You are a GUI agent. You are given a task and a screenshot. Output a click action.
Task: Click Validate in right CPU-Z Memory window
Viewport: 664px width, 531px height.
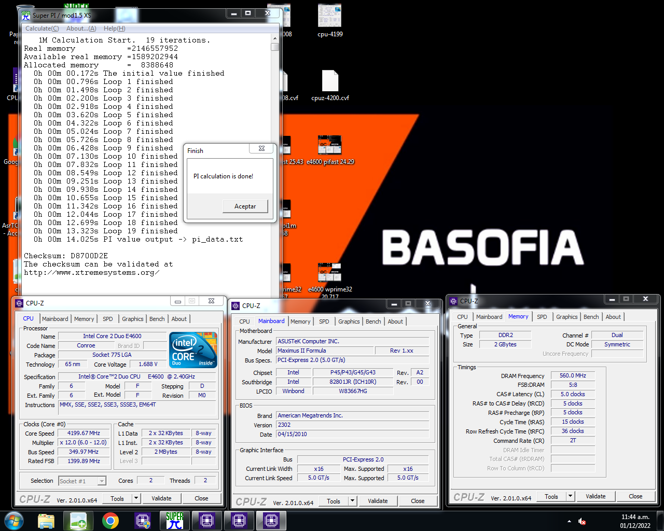pos(596,496)
